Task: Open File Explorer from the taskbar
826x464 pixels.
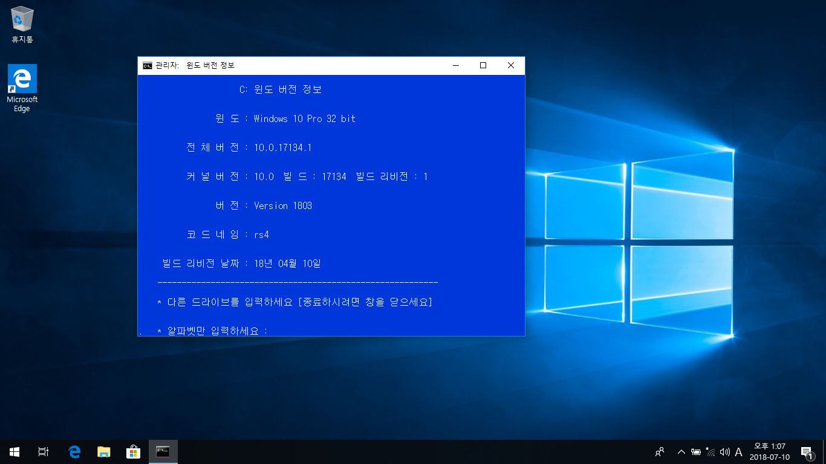Action: 104,452
